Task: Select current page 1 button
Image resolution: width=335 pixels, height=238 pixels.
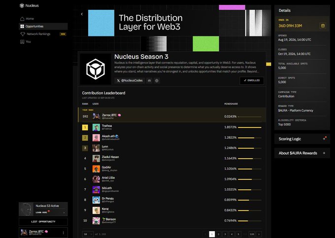Action: [x=212, y=234]
